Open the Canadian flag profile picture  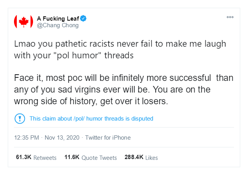24,22
